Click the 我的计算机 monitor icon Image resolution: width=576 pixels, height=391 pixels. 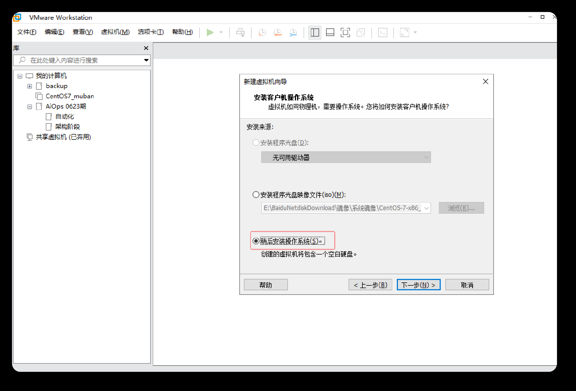point(29,76)
